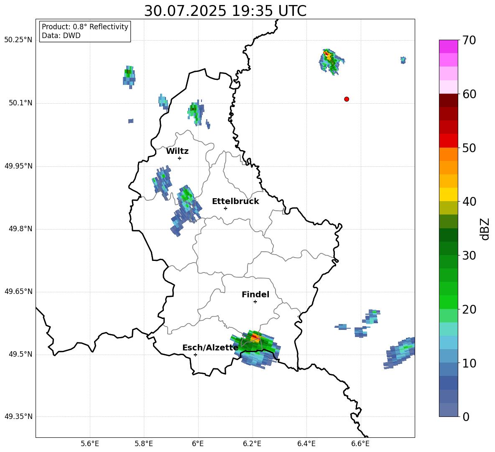The height and width of the screenshot is (452, 495).
Task: Click the 6°E longitude label
Action: [x=198, y=444]
